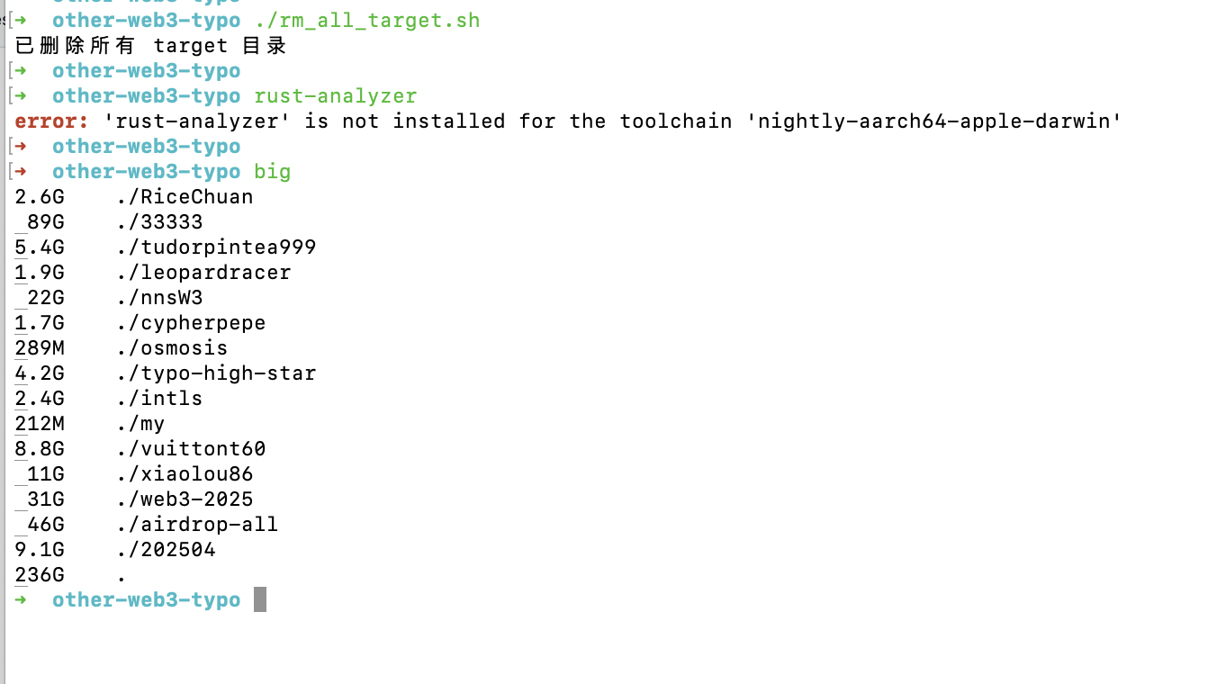Click the ./tudorpintea999 directory name
1226x684 pixels.
pyautogui.click(x=216, y=247)
